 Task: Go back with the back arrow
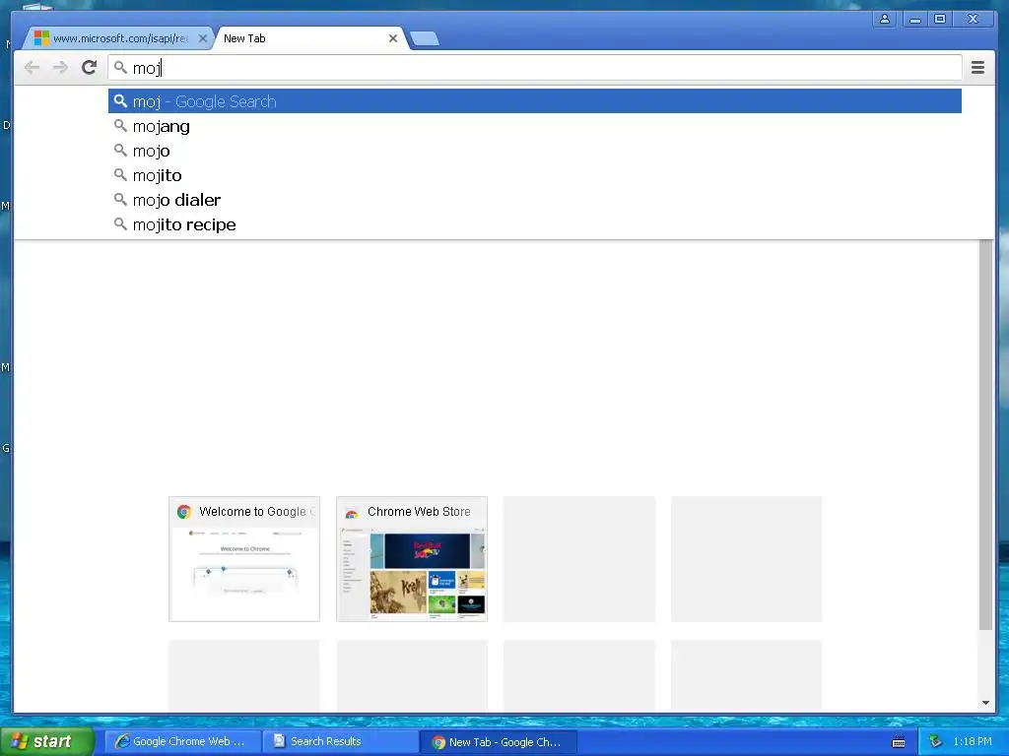(32, 68)
